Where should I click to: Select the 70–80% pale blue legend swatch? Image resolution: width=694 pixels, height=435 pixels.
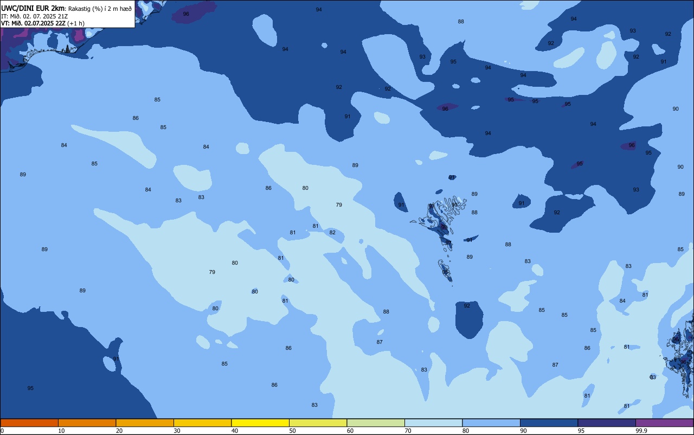coord(433,423)
